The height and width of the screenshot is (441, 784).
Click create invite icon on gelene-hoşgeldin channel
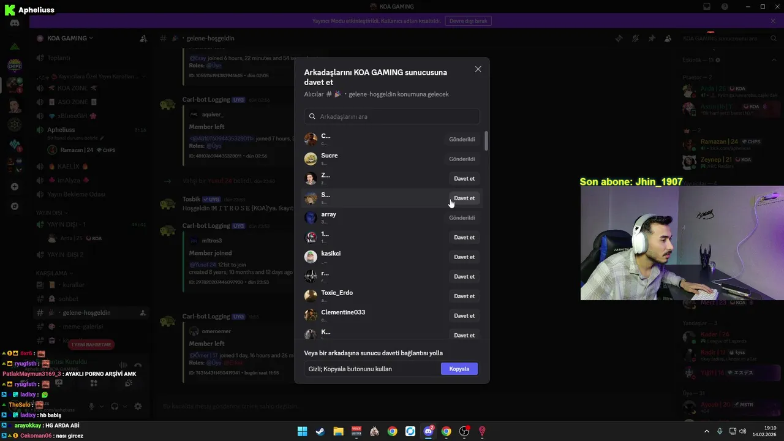[143, 313]
